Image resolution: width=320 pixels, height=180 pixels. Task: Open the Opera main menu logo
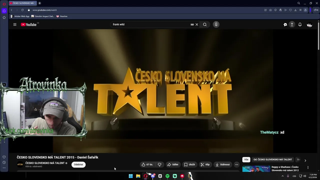click(x=4, y=4)
